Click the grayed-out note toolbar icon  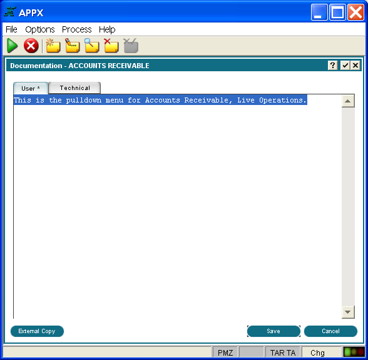(131, 46)
